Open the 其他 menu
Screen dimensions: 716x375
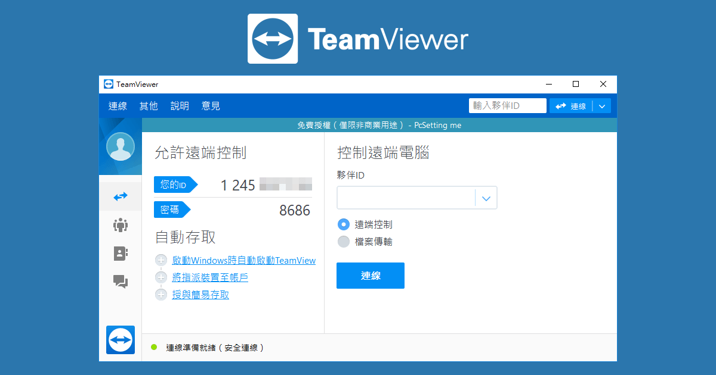tap(149, 106)
